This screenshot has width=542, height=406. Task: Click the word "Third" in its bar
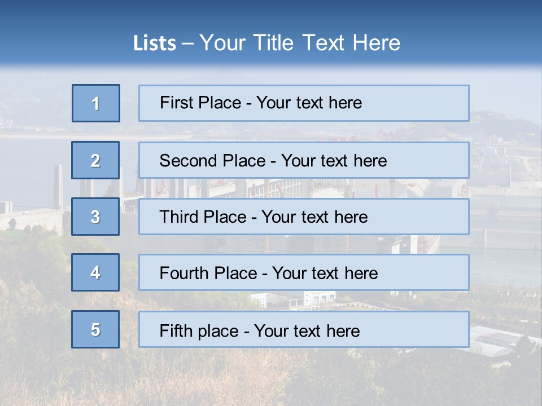coord(178,217)
